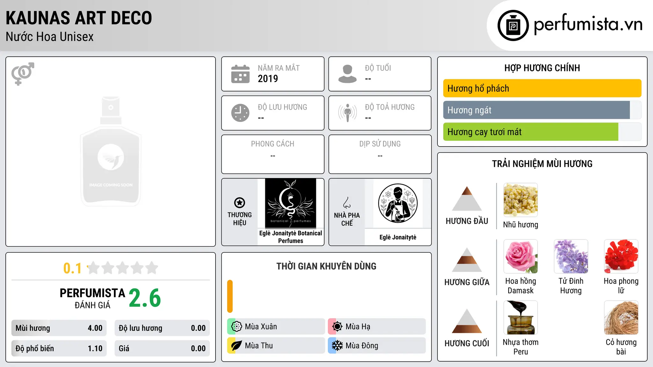Screen dimensions: 653x367
Task: Select the Mùa Xuân season row
Action: (276, 327)
